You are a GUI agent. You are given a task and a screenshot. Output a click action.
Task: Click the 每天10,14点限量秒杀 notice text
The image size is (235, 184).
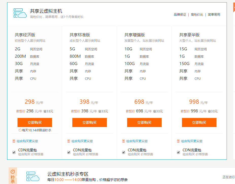pos(37,130)
